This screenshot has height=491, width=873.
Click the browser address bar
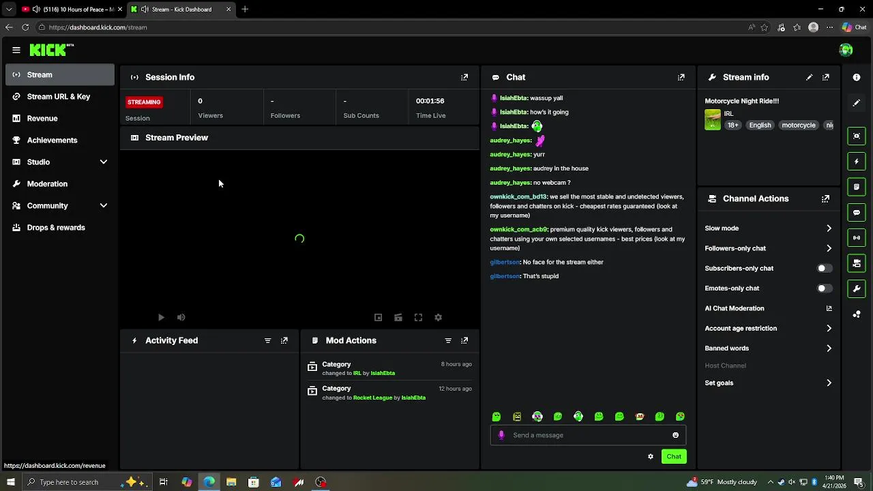click(x=392, y=27)
